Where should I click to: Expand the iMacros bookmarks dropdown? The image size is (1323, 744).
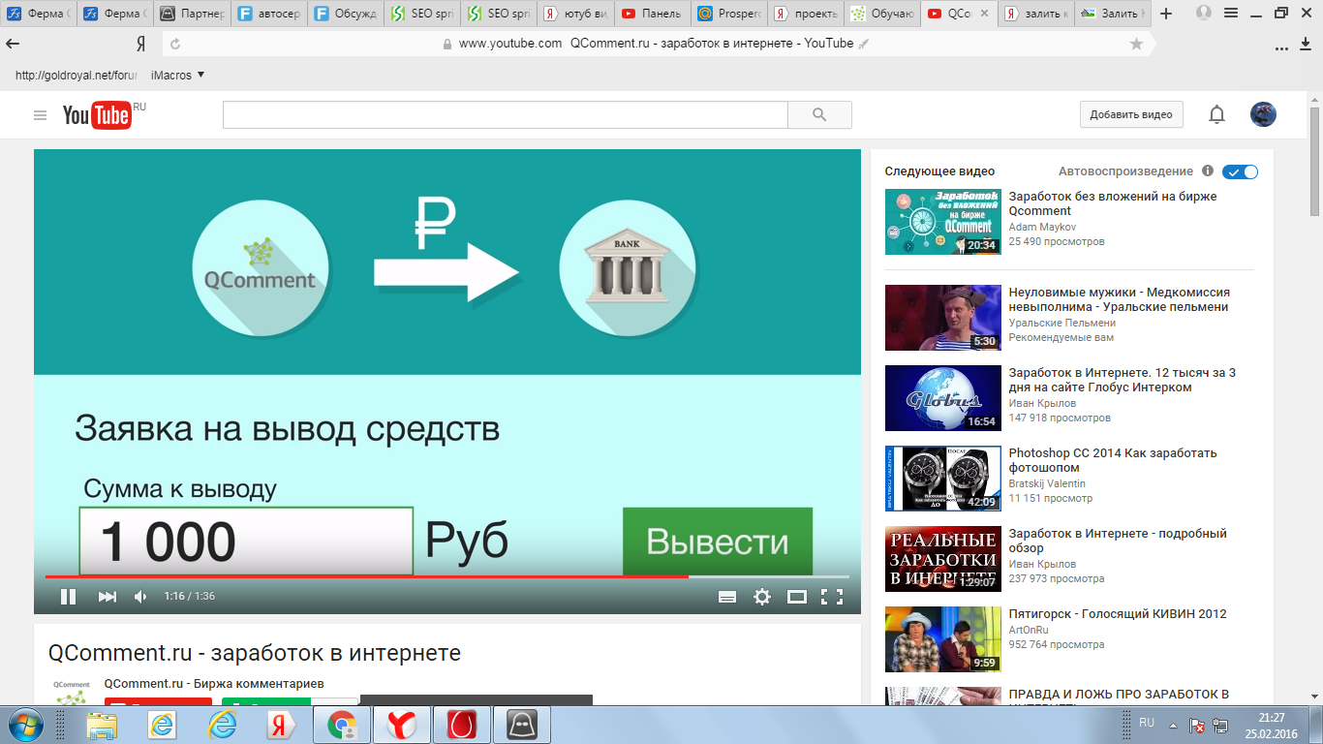point(178,75)
